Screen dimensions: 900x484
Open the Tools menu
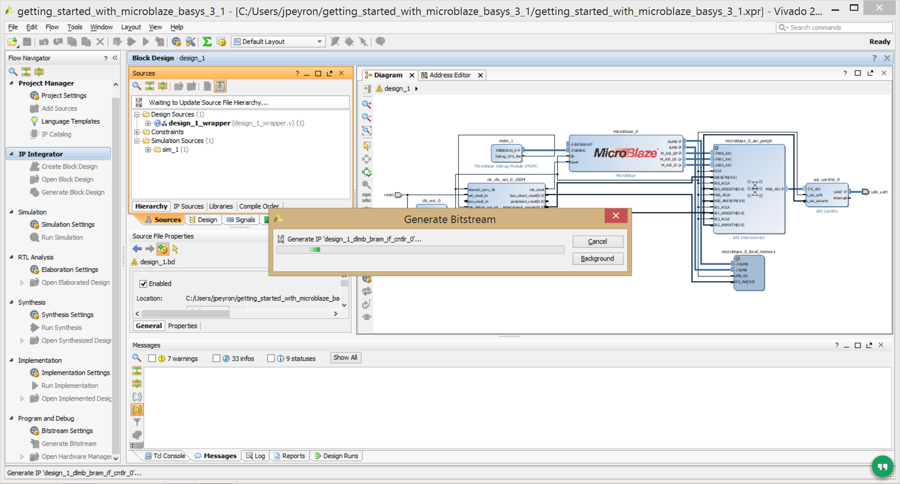pos(75,27)
